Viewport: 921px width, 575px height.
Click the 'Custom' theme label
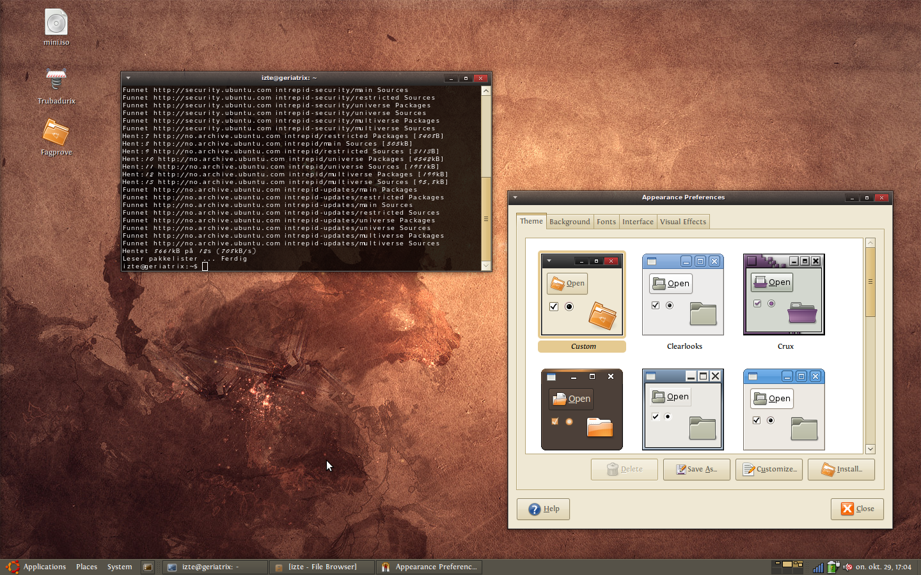(x=583, y=346)
